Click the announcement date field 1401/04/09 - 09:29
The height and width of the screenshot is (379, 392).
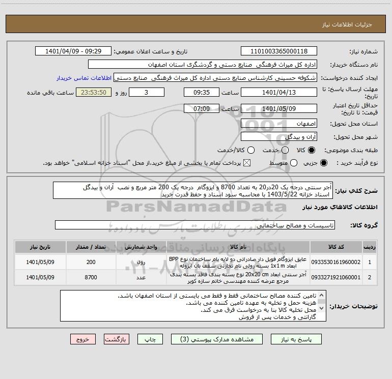pyautogui.click(x=73, y=51)
